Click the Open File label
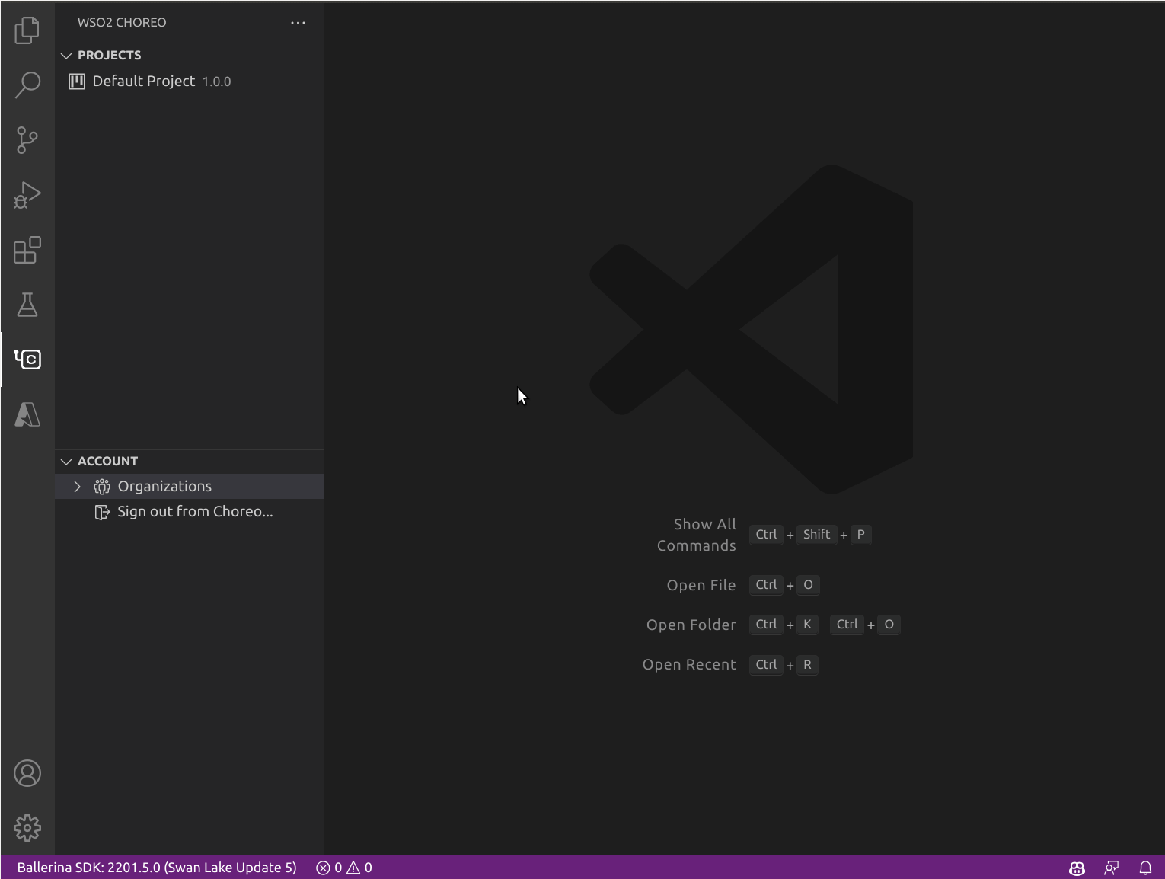Screen dimensions: 1165x879 pos(701,585)
